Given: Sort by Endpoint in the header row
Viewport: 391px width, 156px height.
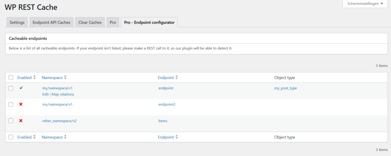Looking at the screenshot, I should (166, 77).
